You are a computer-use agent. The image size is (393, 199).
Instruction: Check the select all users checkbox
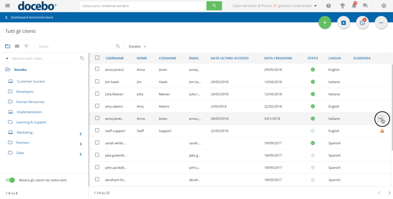click(97, 58)
